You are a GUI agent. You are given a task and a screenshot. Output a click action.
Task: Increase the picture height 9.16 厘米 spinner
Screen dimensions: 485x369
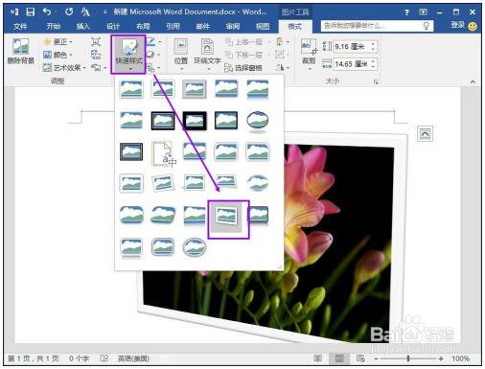pos(373,44)
